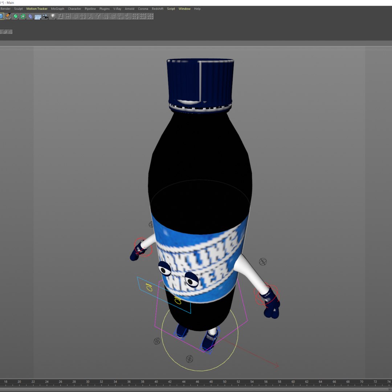This screenshot has width=392, height=392.
Task: Select the null controller beside the right arm
Action: coord(263,262)
